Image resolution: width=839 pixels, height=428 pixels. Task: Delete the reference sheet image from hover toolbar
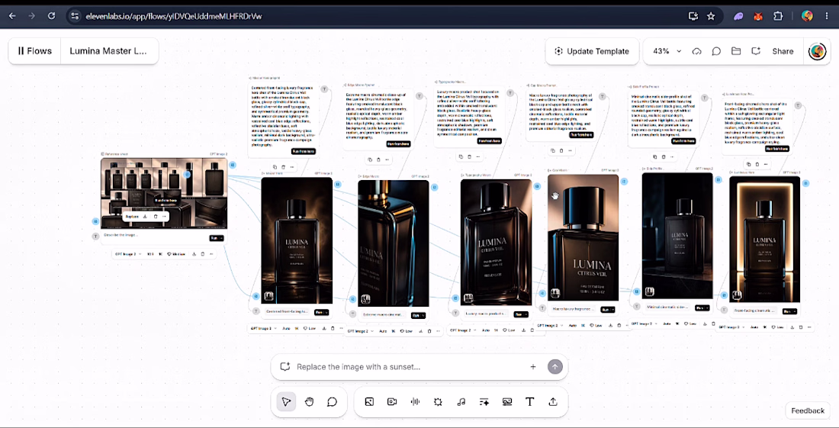tap(155, 217)
